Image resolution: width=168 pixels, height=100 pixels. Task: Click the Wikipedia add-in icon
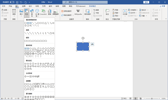pyautogui.click(x=78, y=12)
